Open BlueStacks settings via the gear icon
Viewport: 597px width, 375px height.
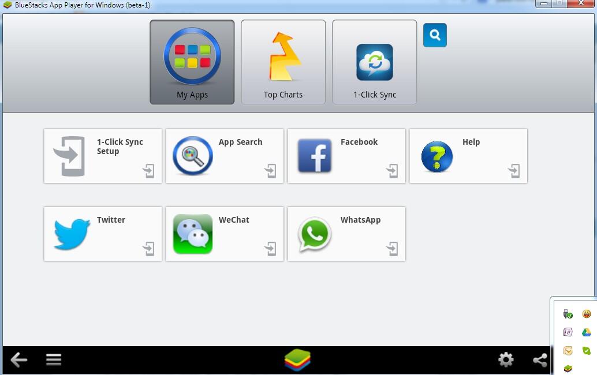tap(506, 359)
